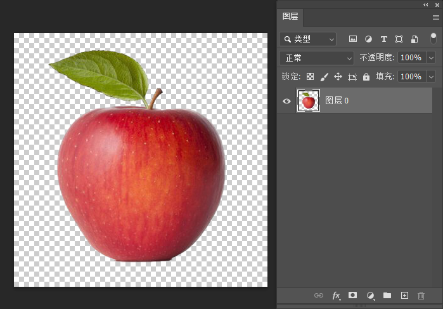Select the 图层 tab
The height and width of the screenshot is (309, 443).
290,16
